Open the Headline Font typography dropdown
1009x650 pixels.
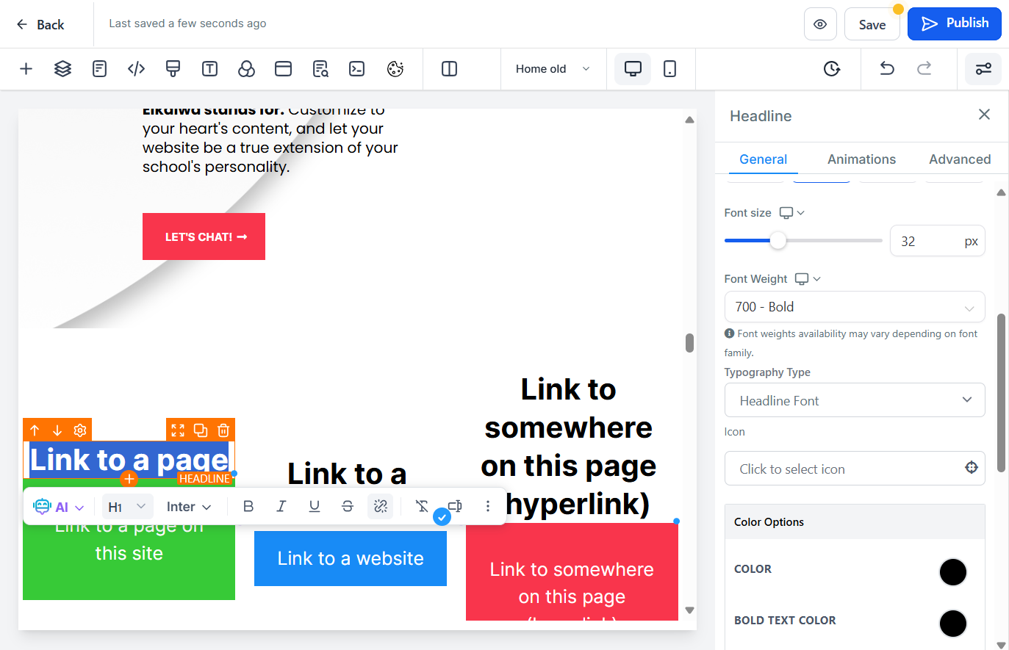[855, 400]
